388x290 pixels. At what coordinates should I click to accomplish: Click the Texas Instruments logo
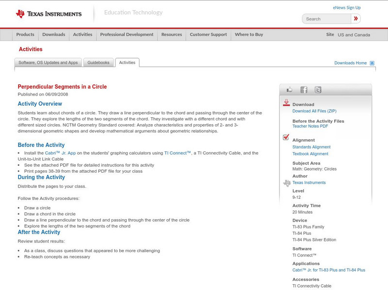click(x=49, y=14)
